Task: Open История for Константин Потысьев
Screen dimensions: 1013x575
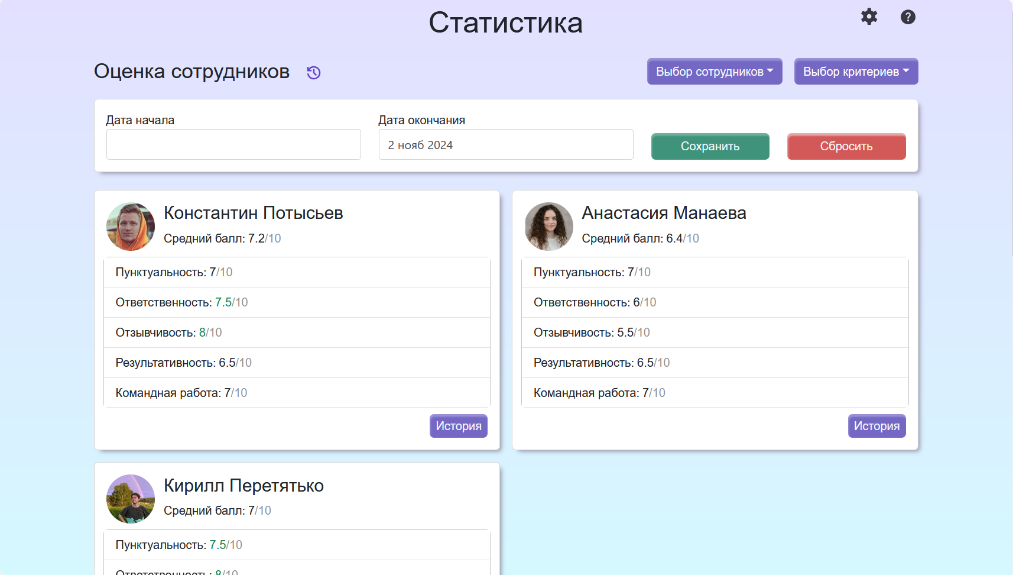Action: [x=459, y=426]
